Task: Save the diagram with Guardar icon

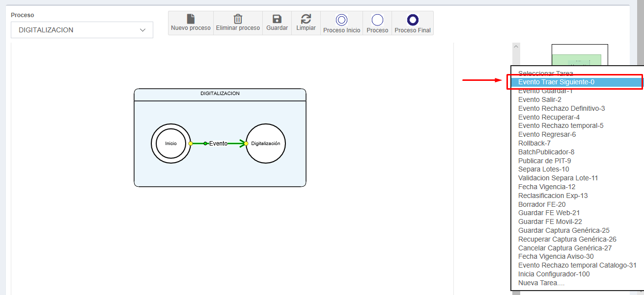Action: (277, 19)
